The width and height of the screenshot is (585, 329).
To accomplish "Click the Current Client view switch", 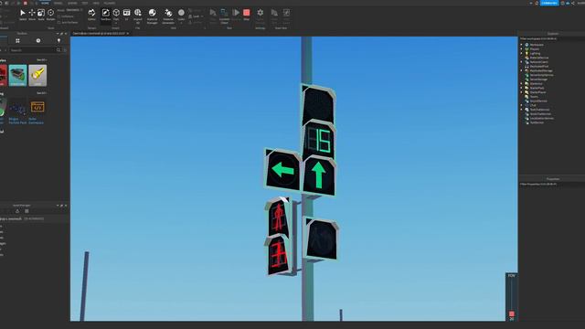I will (224, 13).
